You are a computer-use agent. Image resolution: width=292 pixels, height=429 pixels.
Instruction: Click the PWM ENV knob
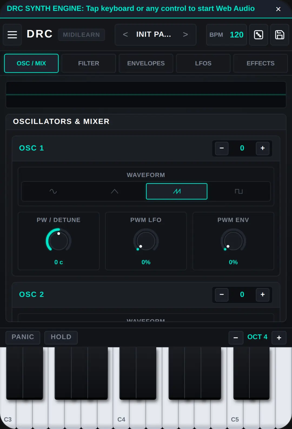pos(233,240)
